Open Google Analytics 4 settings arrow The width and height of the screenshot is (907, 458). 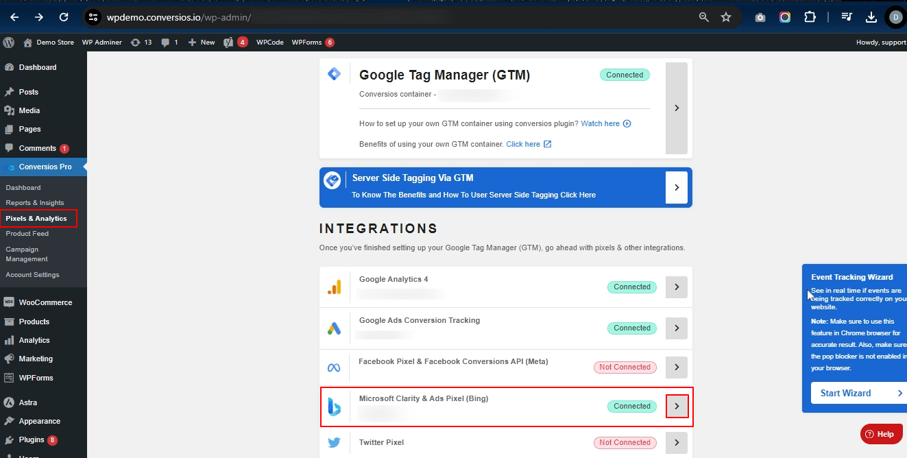(677, 287)
